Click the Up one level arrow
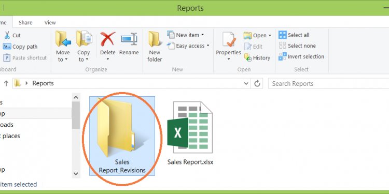Screen dimensions: 389x194 tap(6, 83)
